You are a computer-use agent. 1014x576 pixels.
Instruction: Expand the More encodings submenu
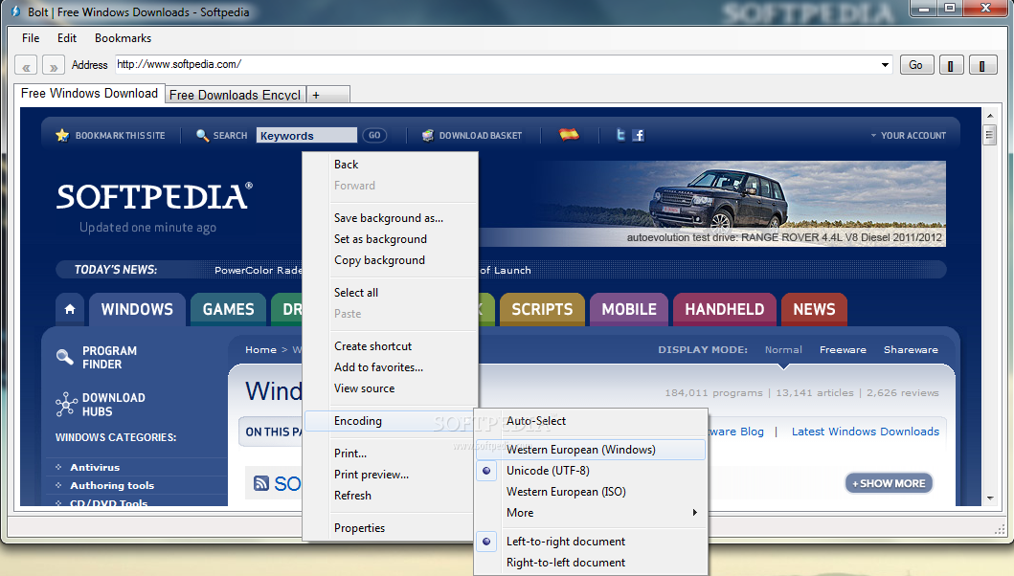pos(591,513)
